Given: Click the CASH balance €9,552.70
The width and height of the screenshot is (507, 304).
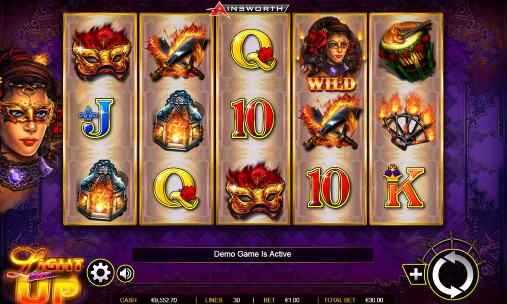Looking at the screenshot, I should click(x=149, y=300).
